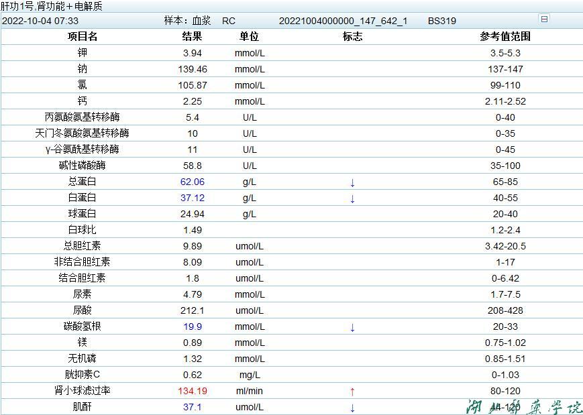This screenshot has height=415, width=583.
Task: Click the 肝功1号,肾功能+电解质 panel title
Action: 52,6
